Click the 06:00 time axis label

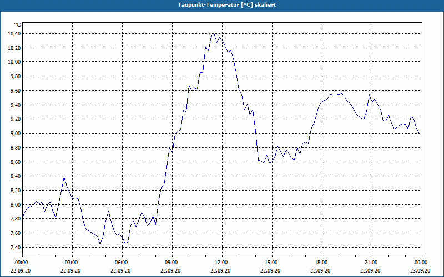[x=122, y=263]
